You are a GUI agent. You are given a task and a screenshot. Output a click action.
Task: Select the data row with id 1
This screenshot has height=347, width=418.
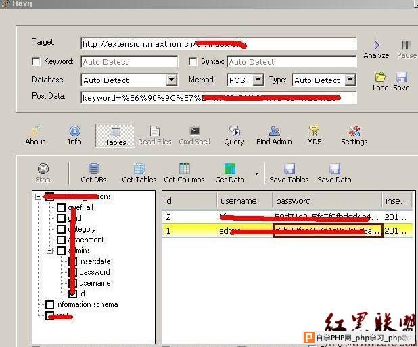pyautogui.click(x=287, y=230)
